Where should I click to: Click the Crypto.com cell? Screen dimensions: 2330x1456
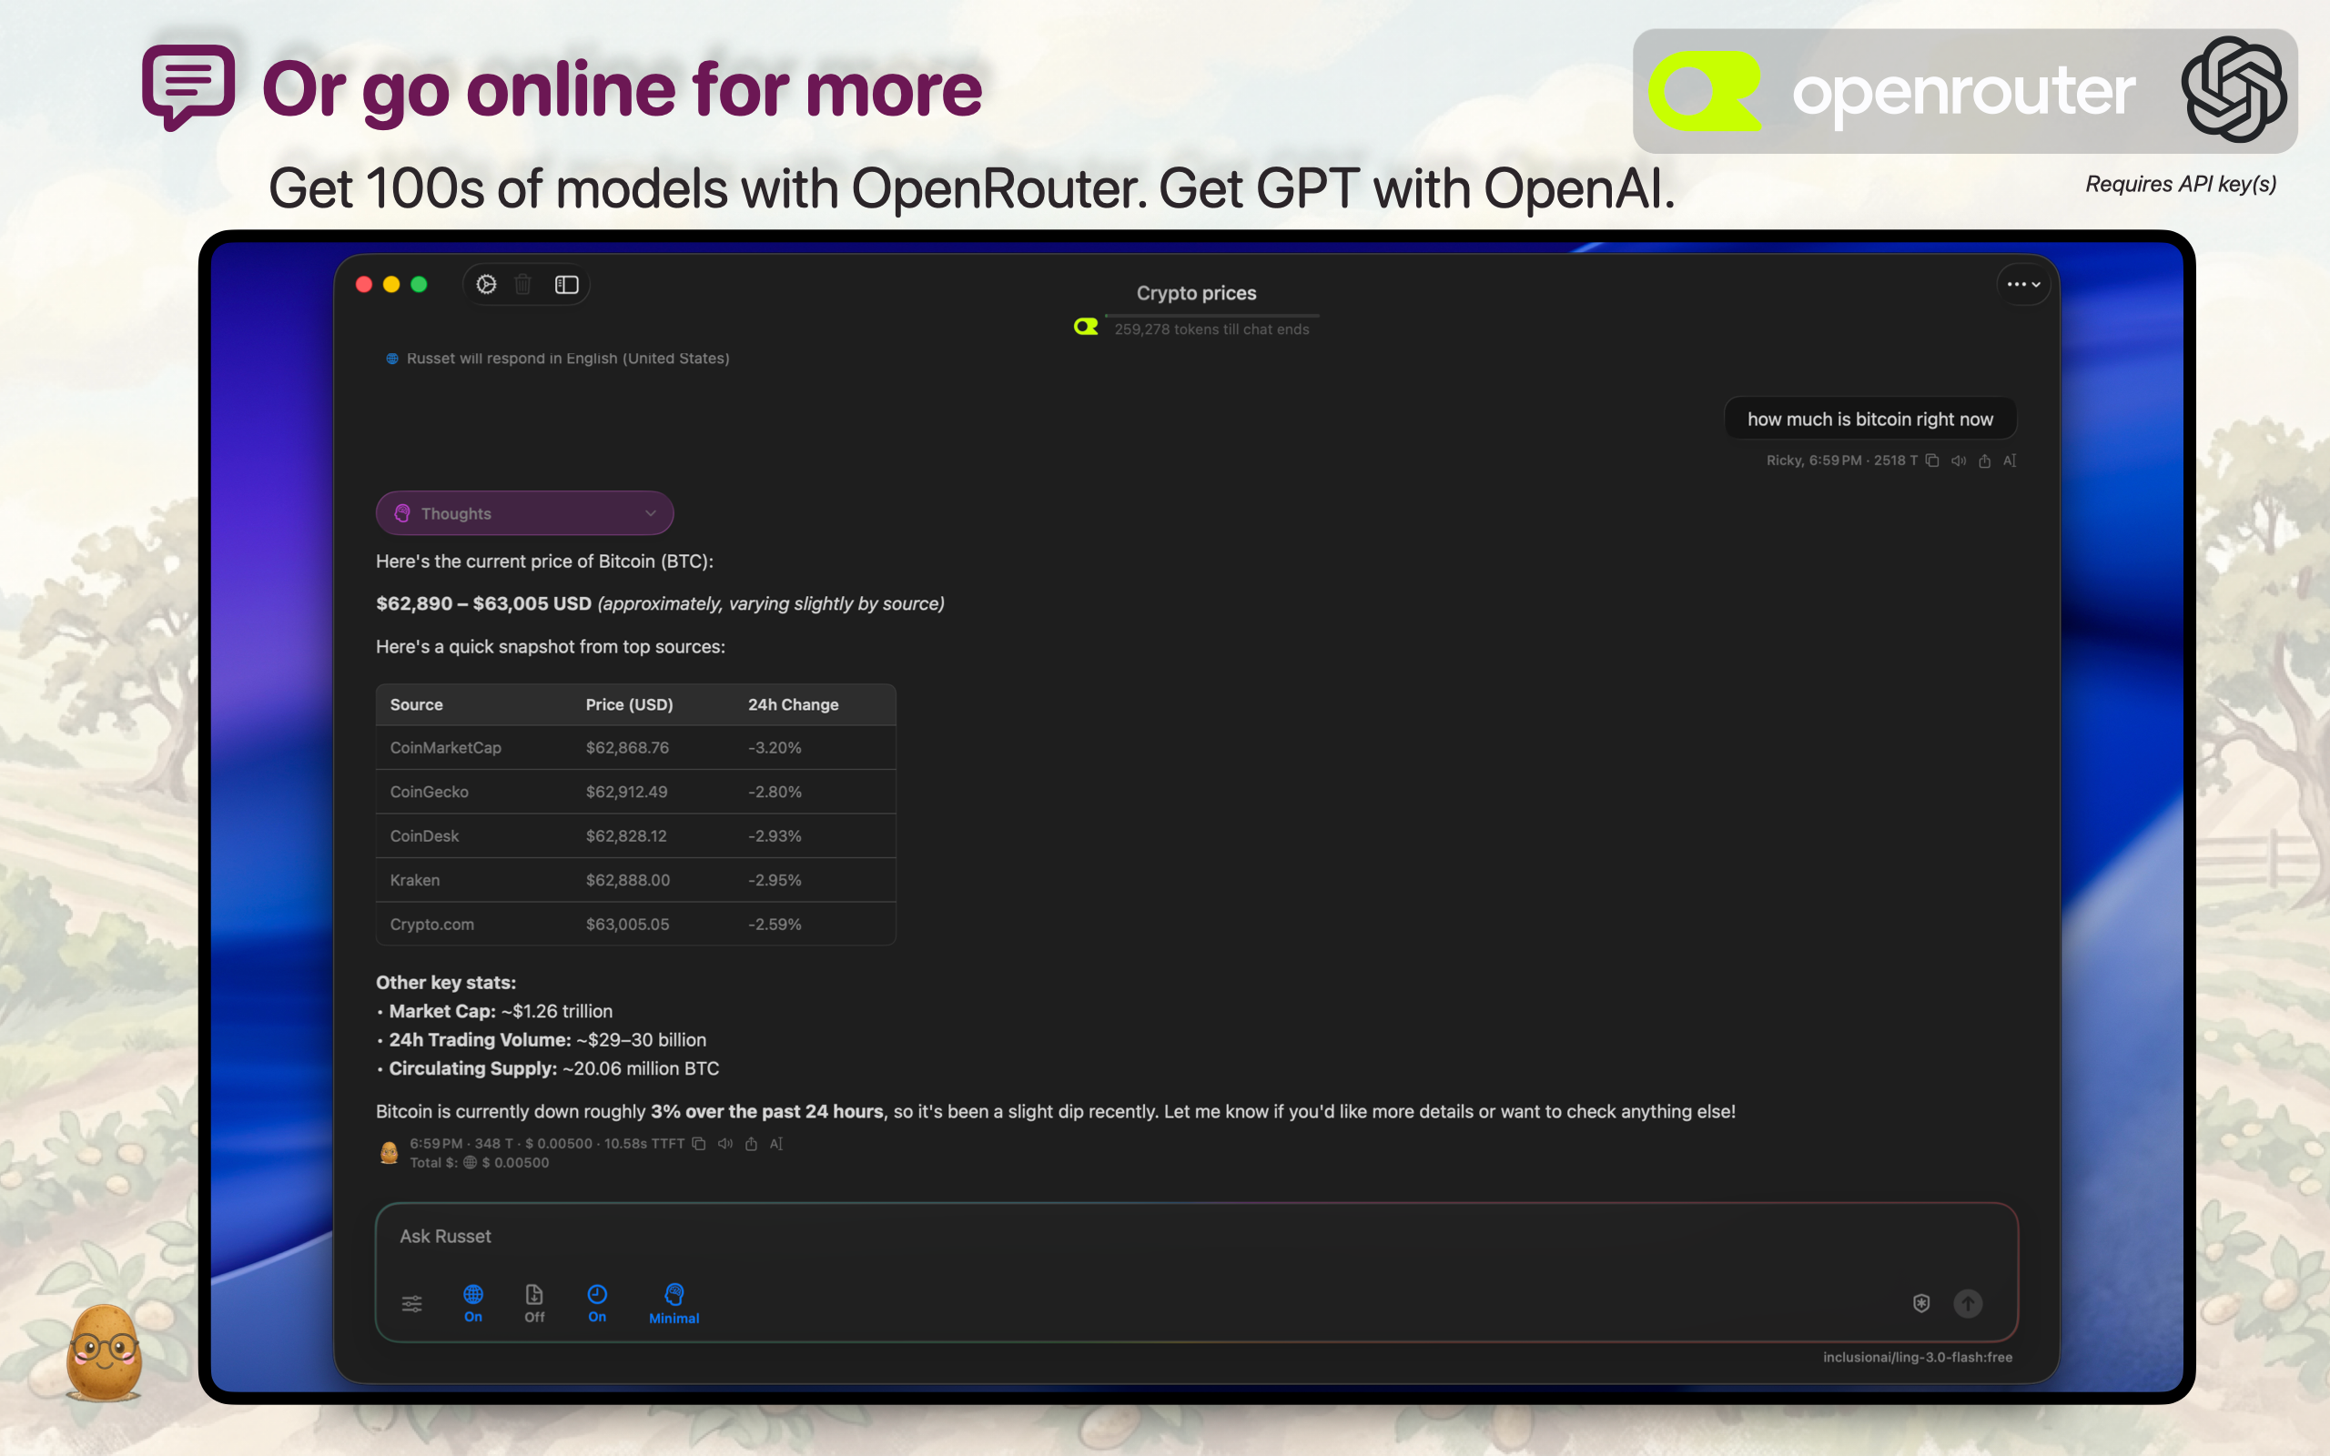[x=432, y=925]
